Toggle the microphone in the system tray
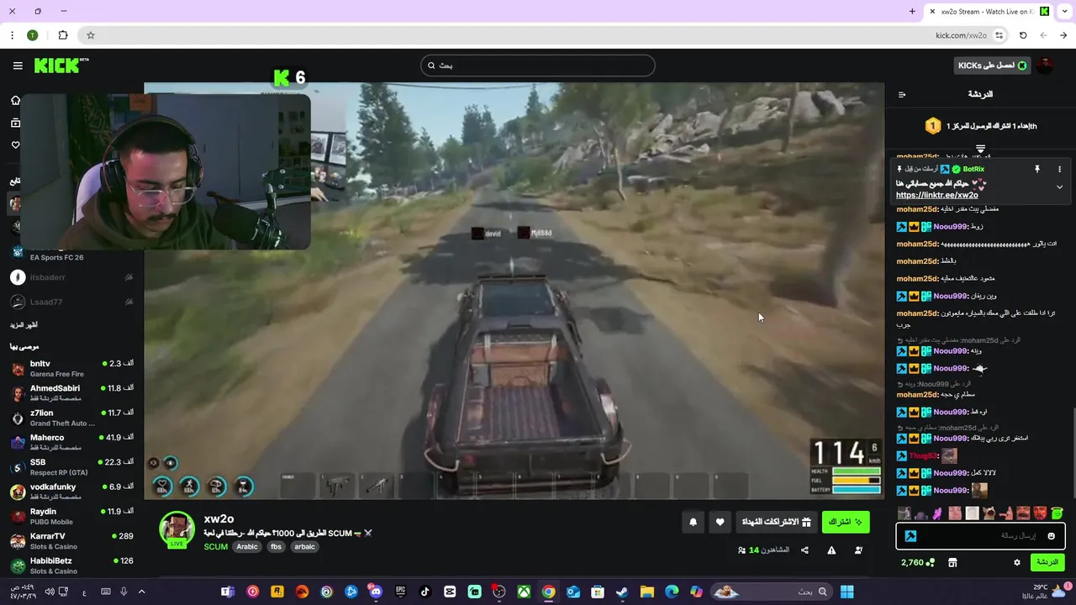 pyautogui.click(x=124, y=592)
